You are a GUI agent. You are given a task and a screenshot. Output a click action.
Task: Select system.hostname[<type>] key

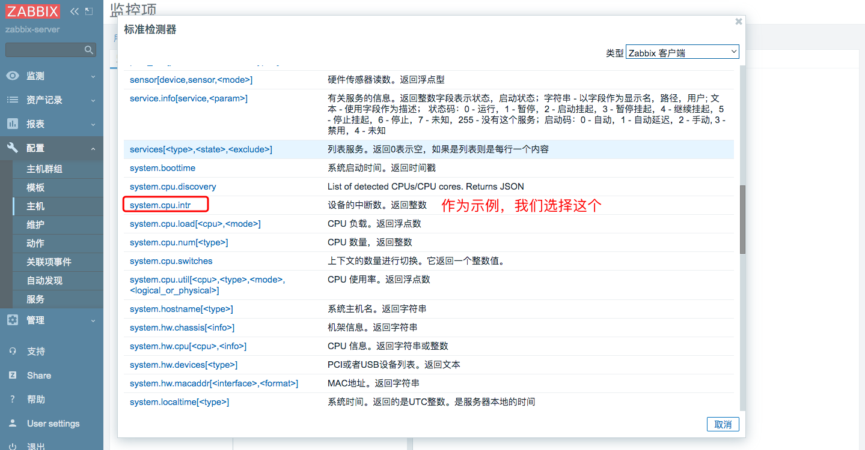(182, 309)
